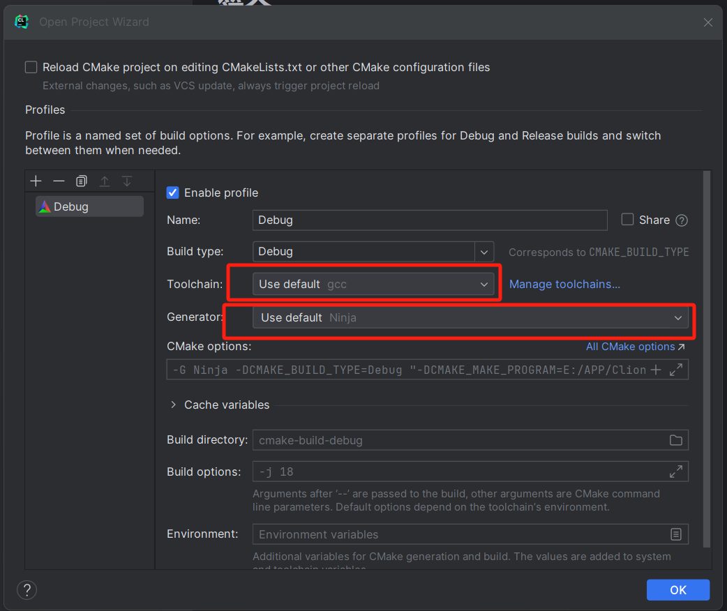This screenshot has width=727, height=611.
Task: Expand the CMake options field
Action: [676, 370]
